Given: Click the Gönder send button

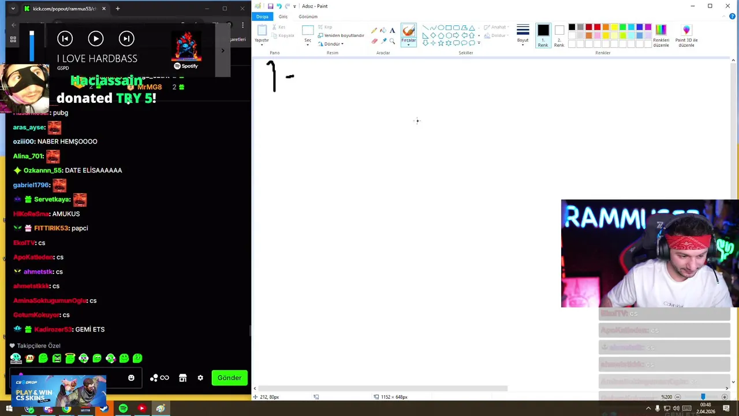Looking at the screenshot, I should [x=229, y=378].
